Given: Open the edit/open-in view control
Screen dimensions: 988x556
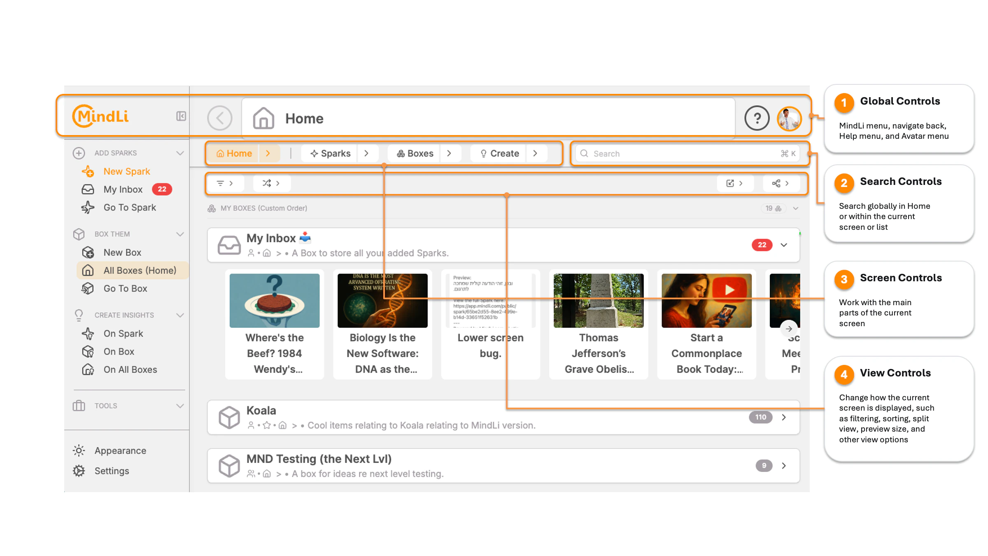Looking at the screenshot, I should coord(735,183).
